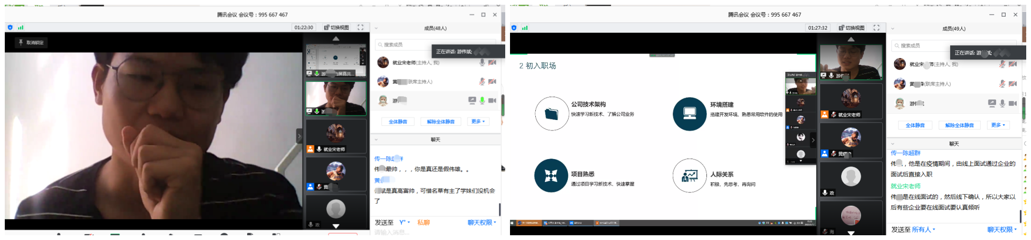Unmute 黄 microphone in left member list
Viewport: 1031px width, 240px height.
[x=482, y=81]
